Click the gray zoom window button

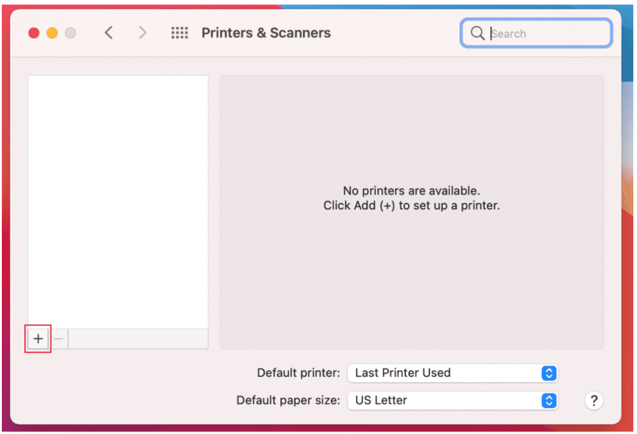coord(71,33)
